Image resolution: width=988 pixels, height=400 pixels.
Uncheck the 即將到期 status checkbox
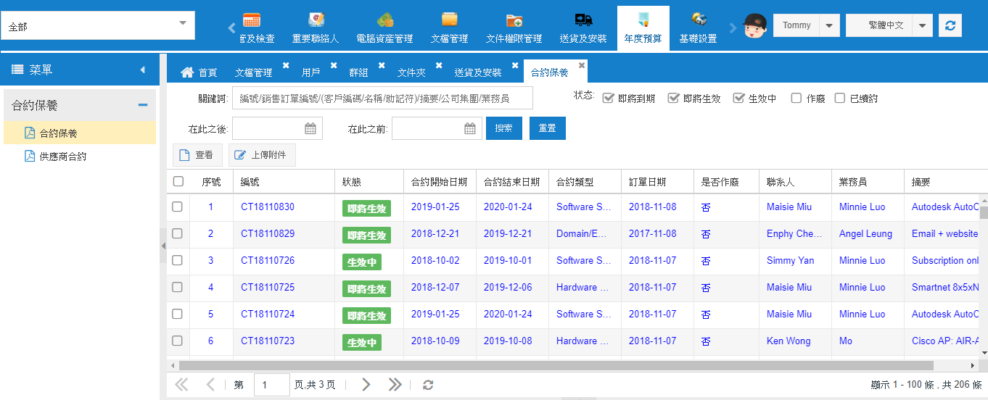(609, 99)
